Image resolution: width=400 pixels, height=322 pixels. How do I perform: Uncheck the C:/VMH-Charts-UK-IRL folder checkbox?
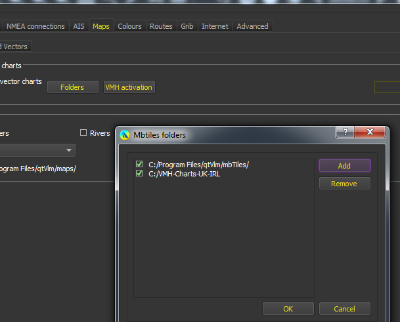pyautogui.click(x=139, y=174)
